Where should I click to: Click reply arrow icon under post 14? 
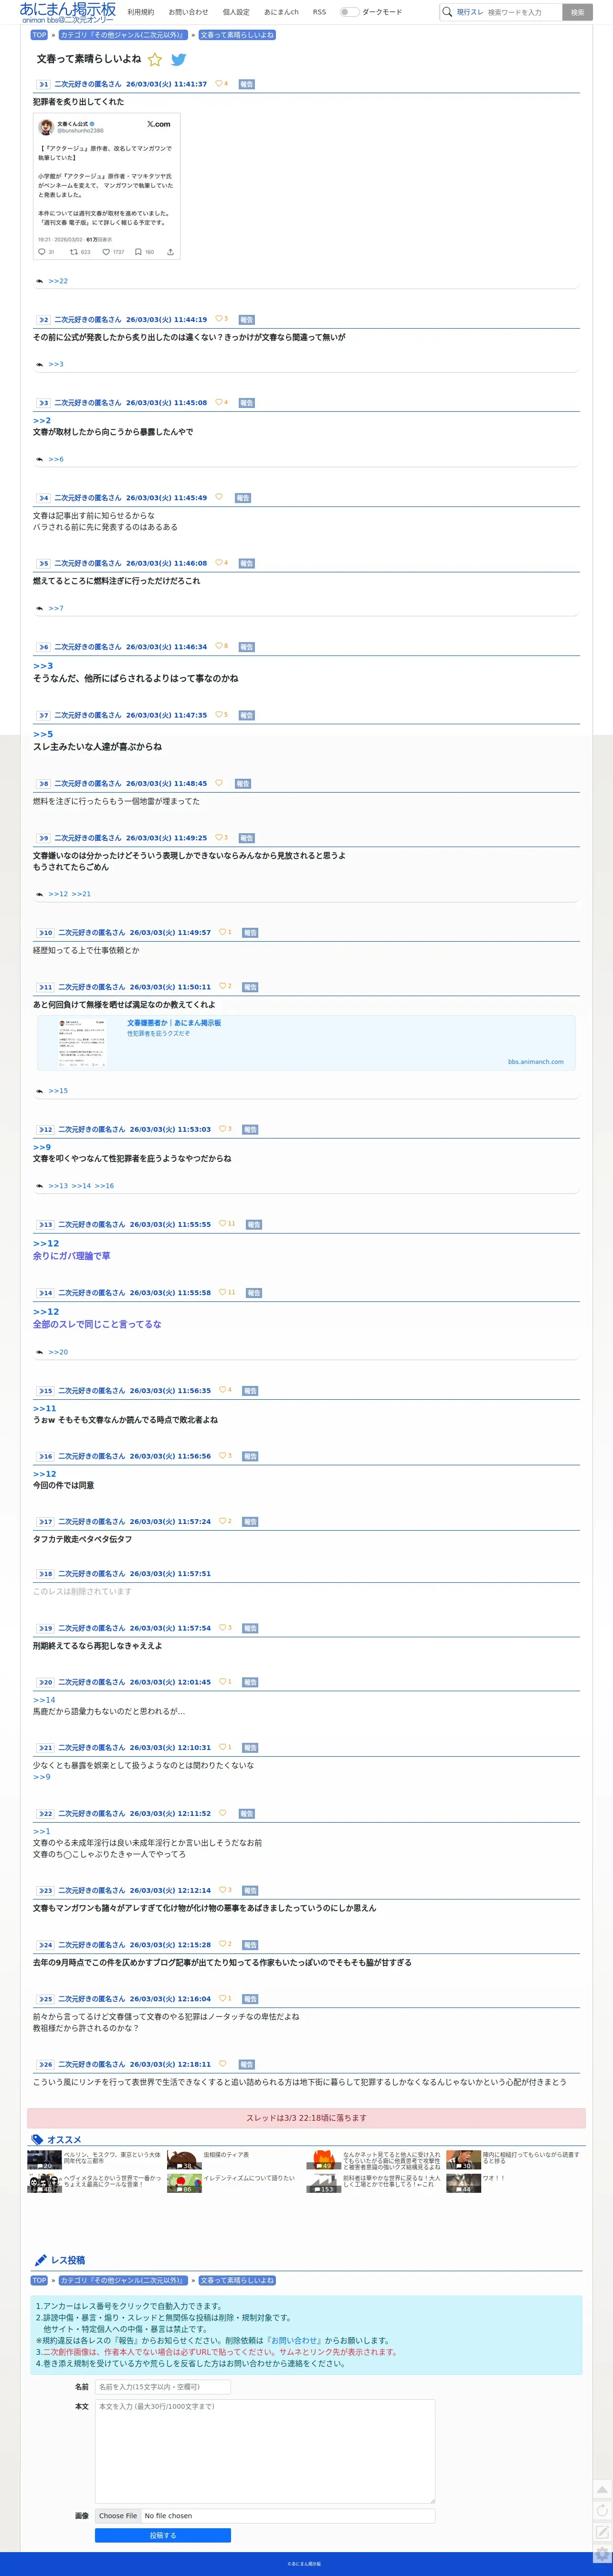coord(39,1352)
